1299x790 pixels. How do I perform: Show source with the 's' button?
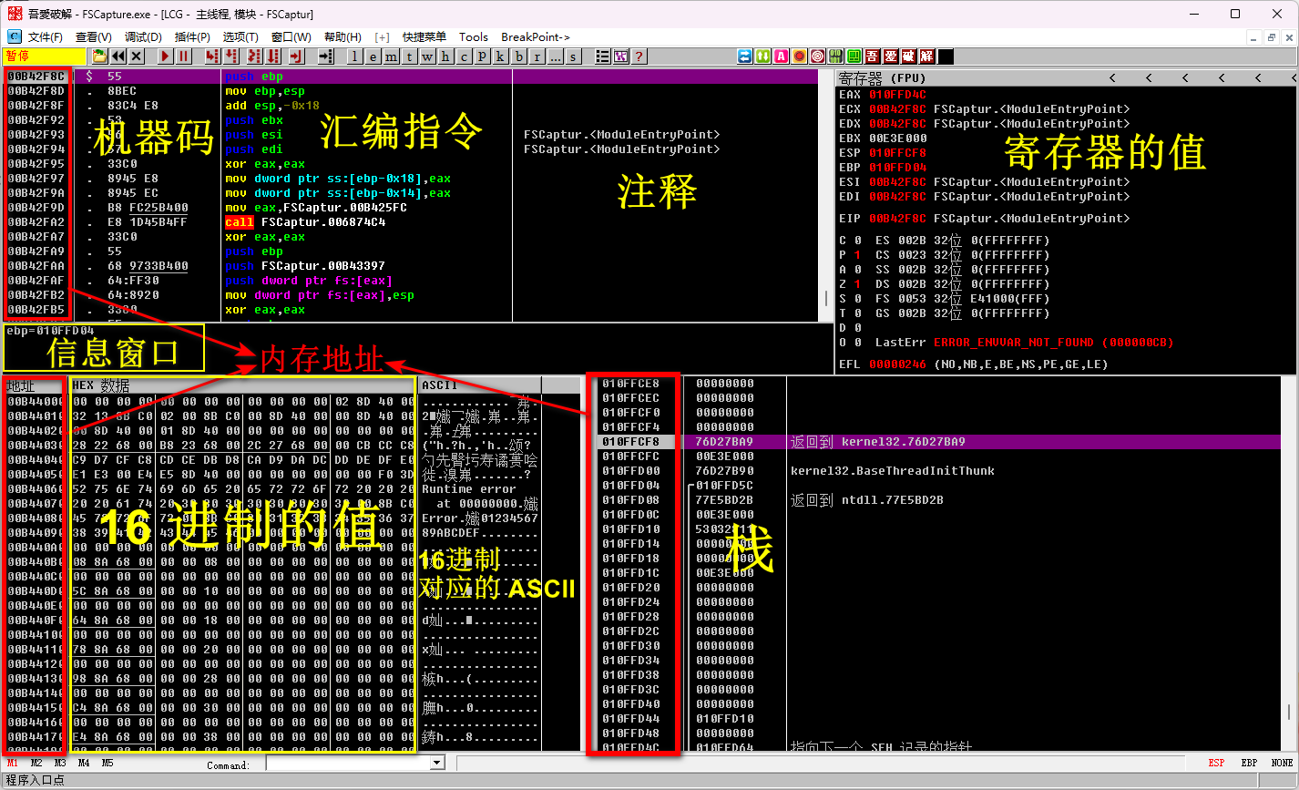[573, 56]
